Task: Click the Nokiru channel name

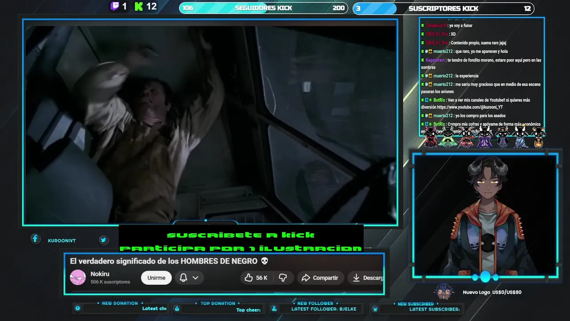Action: coord(100,274)
